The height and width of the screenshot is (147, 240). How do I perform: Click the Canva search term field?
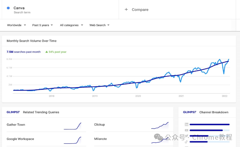60,10
